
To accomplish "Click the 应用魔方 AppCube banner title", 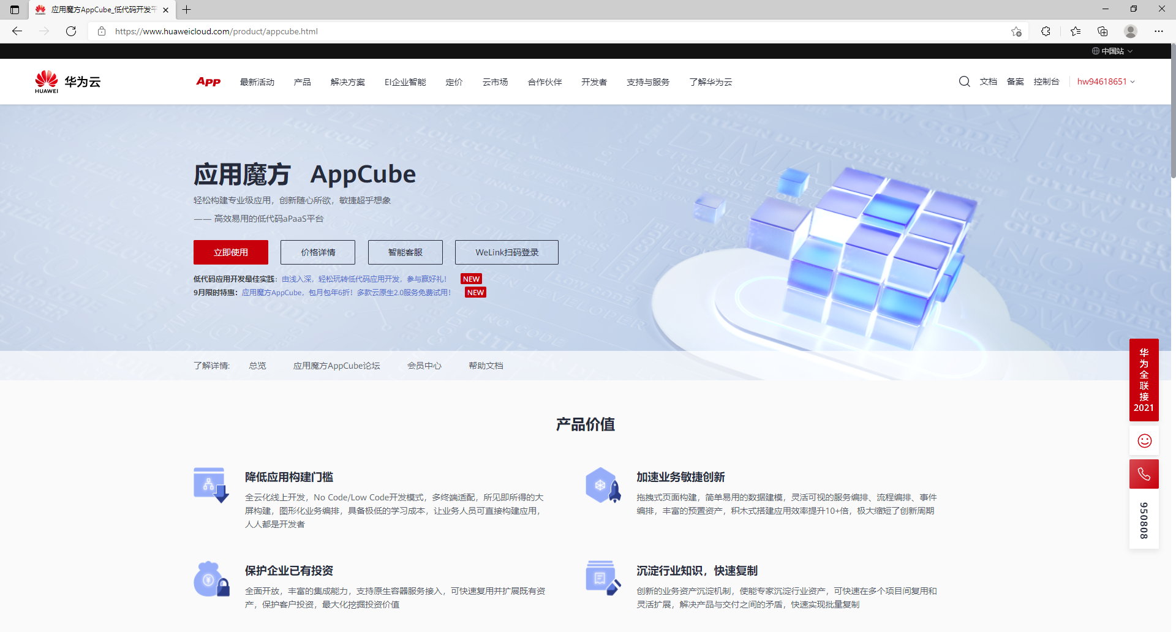I will [x=305, y=175].
